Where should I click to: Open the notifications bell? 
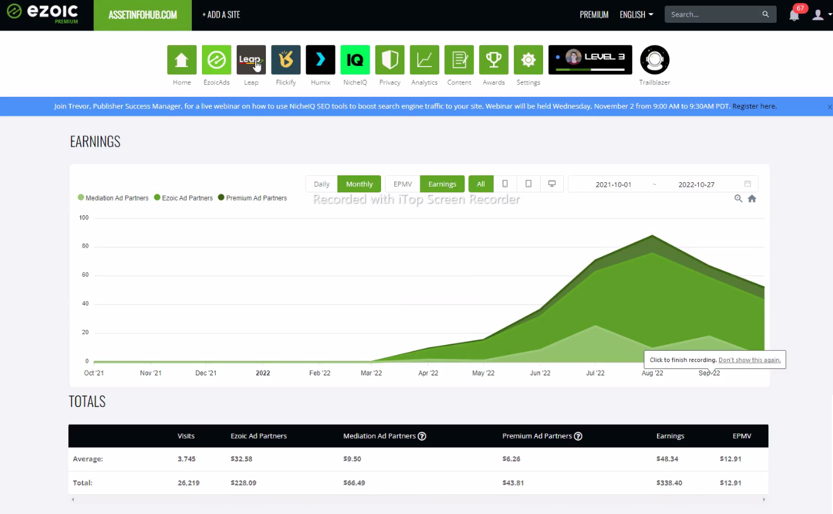click(794, 15)
